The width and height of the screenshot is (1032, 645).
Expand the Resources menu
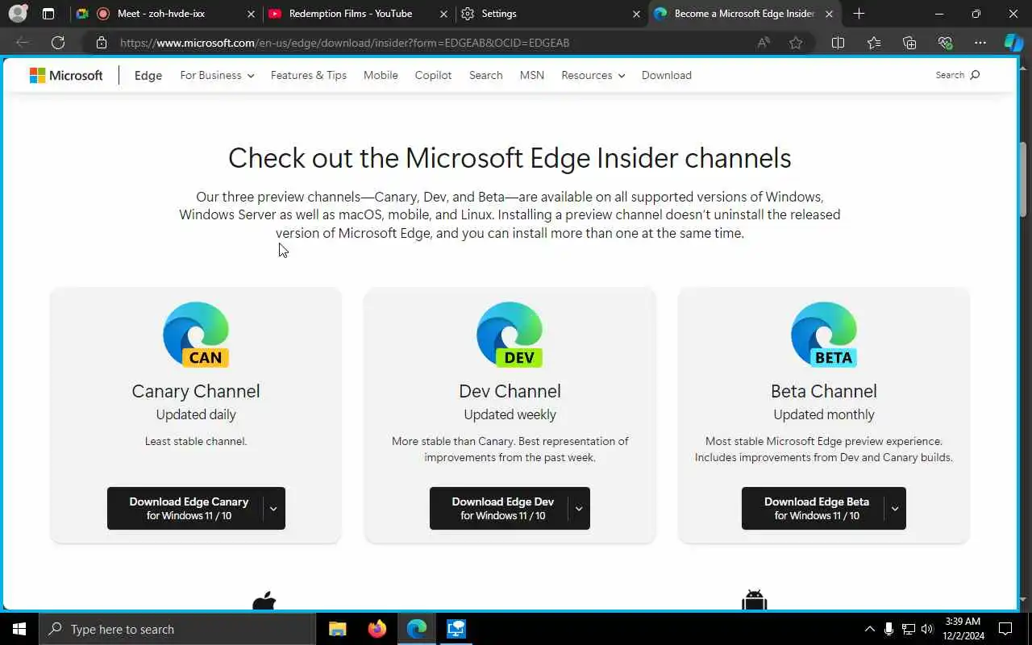coord(593,75)
